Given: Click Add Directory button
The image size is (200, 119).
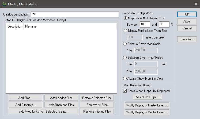Looking at the screenshot, I should (x=26, y=105).
